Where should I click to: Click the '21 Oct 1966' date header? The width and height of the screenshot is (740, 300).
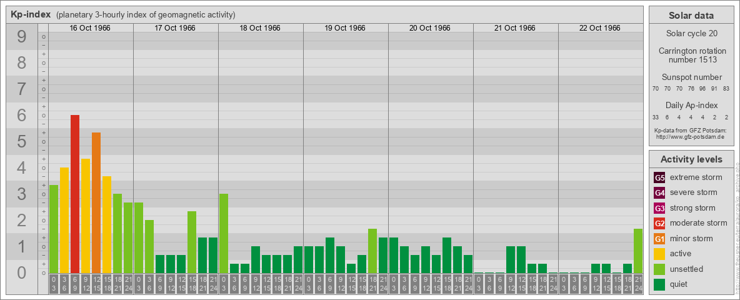515,28
